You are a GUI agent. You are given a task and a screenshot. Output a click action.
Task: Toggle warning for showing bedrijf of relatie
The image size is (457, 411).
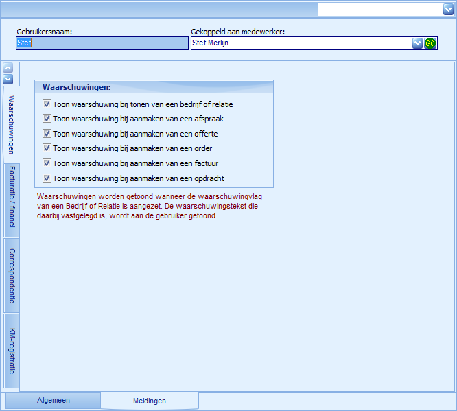click(47, 104)
